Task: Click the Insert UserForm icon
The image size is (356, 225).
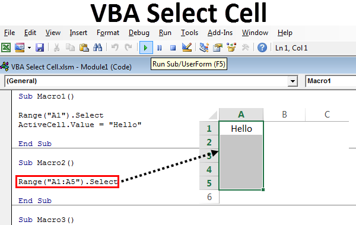Action: point(20,47)
